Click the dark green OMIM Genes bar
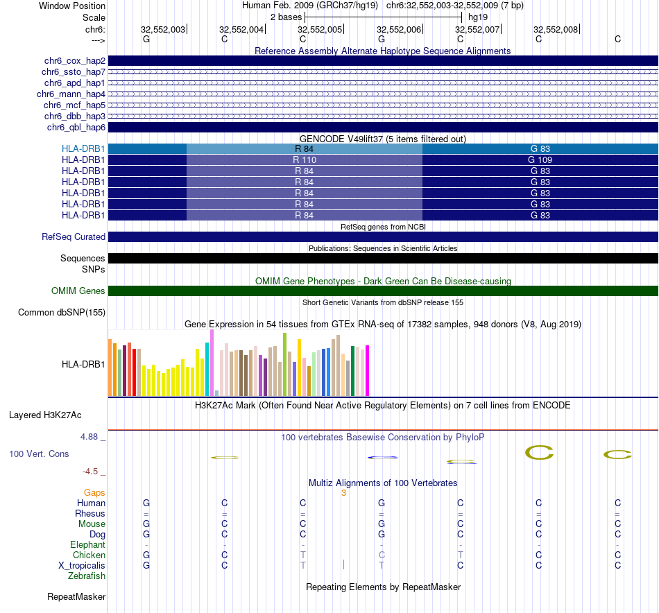 click(383, 291)
